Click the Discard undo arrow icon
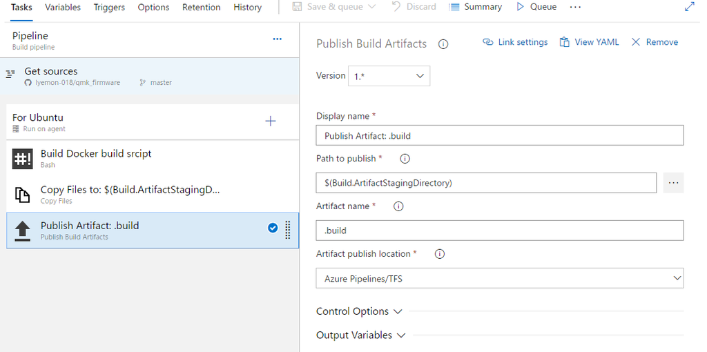This screenshot has height=352, width=707. click(396, 7)
